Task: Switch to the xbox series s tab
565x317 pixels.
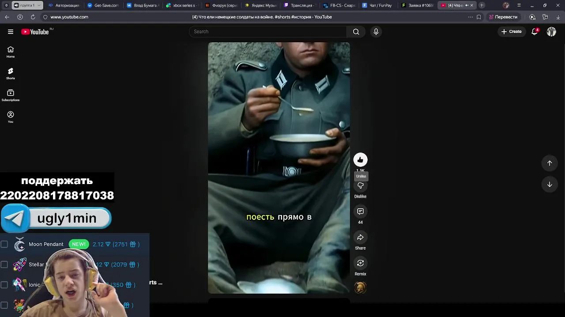Action: [x=182, y=5]
